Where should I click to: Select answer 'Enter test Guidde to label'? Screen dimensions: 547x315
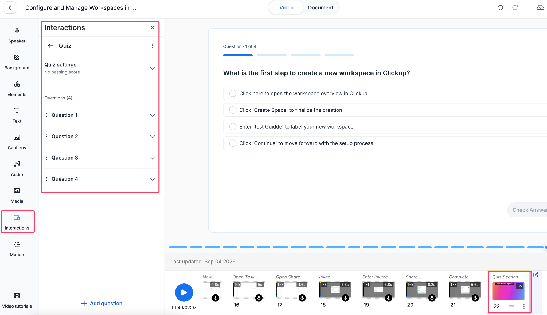click(385, 127)
